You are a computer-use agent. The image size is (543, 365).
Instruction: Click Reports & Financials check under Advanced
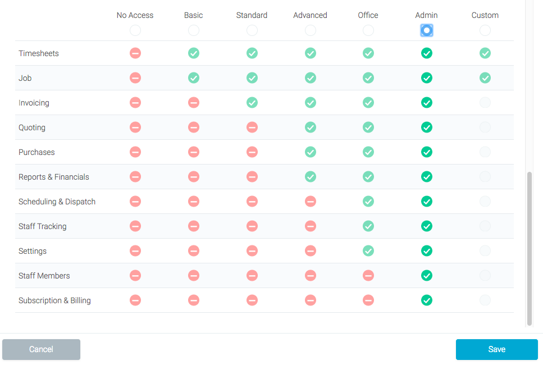tap(311, 177)
